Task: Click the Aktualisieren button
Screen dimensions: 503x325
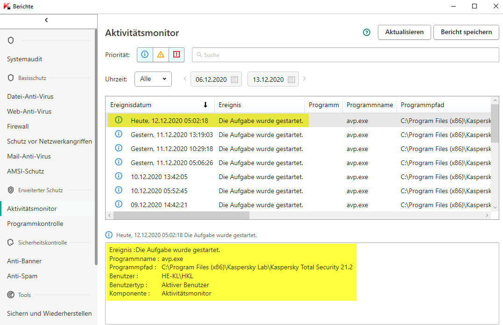Action: click(404, 32)
